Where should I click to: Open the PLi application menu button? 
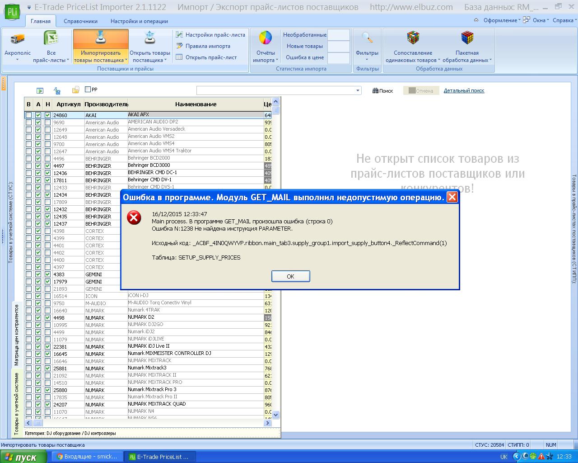click(12, 11)
